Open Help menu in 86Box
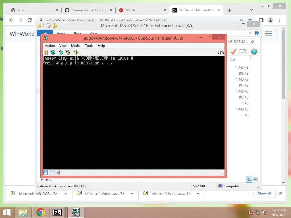Viewport: 291px width, 218px height. tap(101, 46)
